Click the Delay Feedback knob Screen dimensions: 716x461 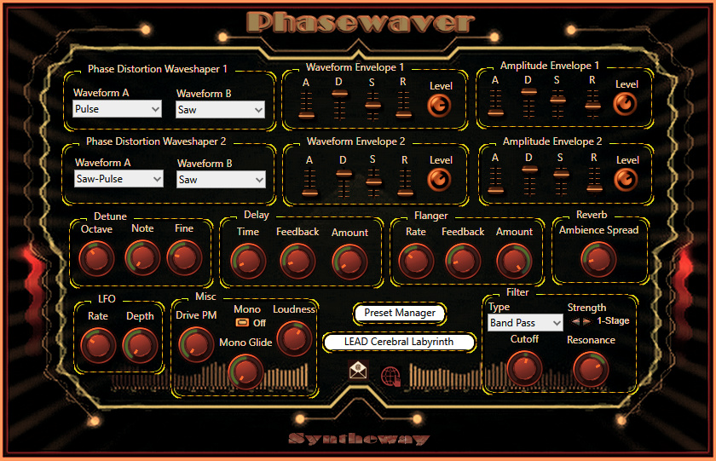(297, 262)
